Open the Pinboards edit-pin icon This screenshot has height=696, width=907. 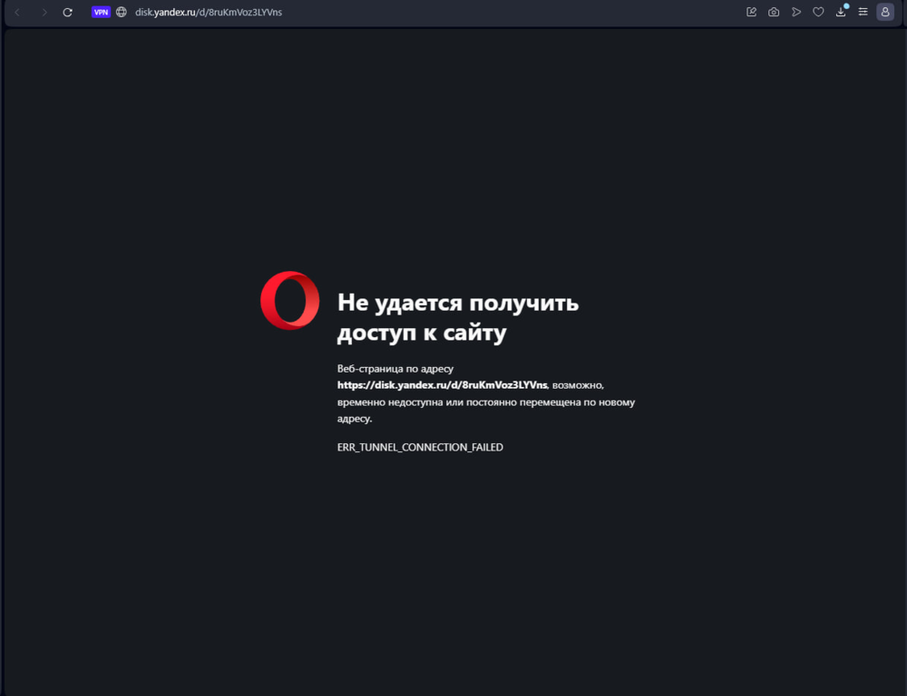(751, 12)
